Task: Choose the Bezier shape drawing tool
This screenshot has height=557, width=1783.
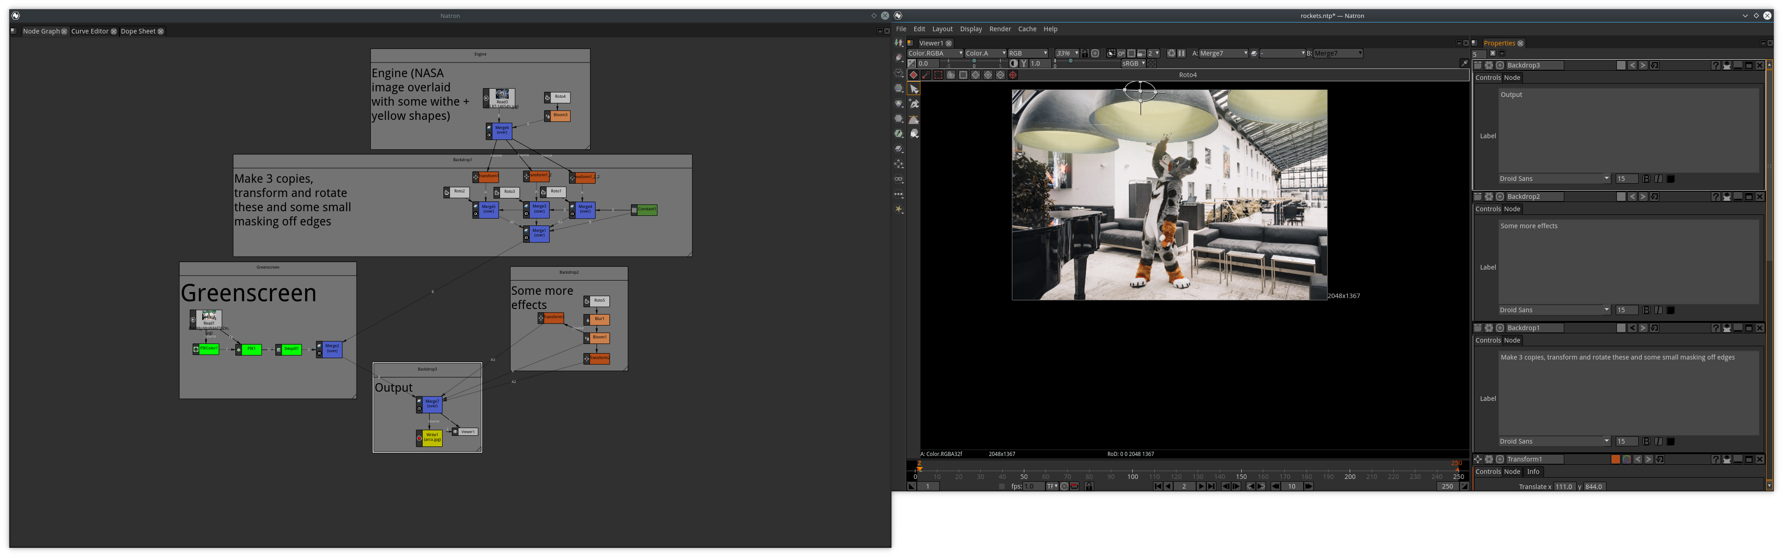Action: pyautogui.click(x=914, y=119)
